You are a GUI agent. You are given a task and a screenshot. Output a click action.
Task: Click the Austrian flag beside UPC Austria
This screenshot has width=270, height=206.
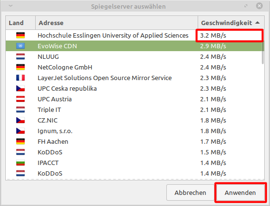tap(20, 99)
